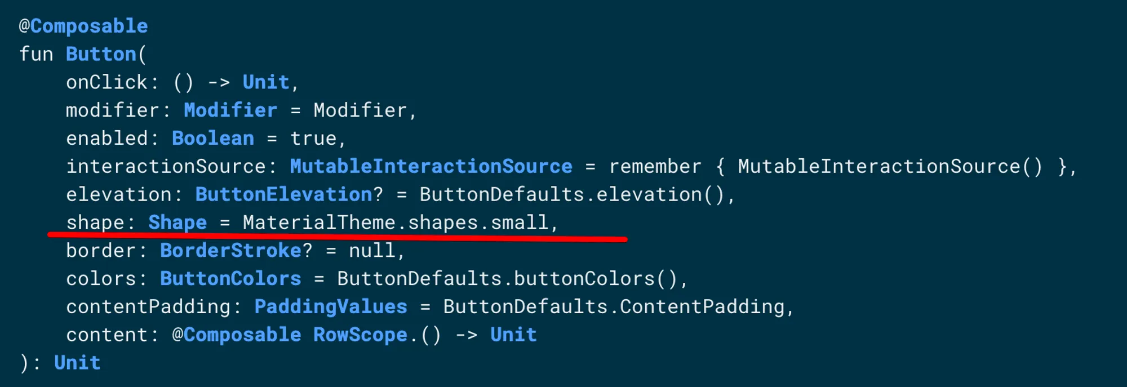
Task: Click the true value on enabled line
Action: [x=313, y=139]
